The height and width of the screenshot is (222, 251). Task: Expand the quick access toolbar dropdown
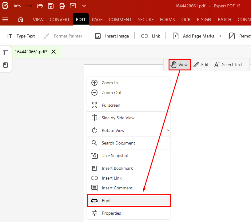pos(84,6)
